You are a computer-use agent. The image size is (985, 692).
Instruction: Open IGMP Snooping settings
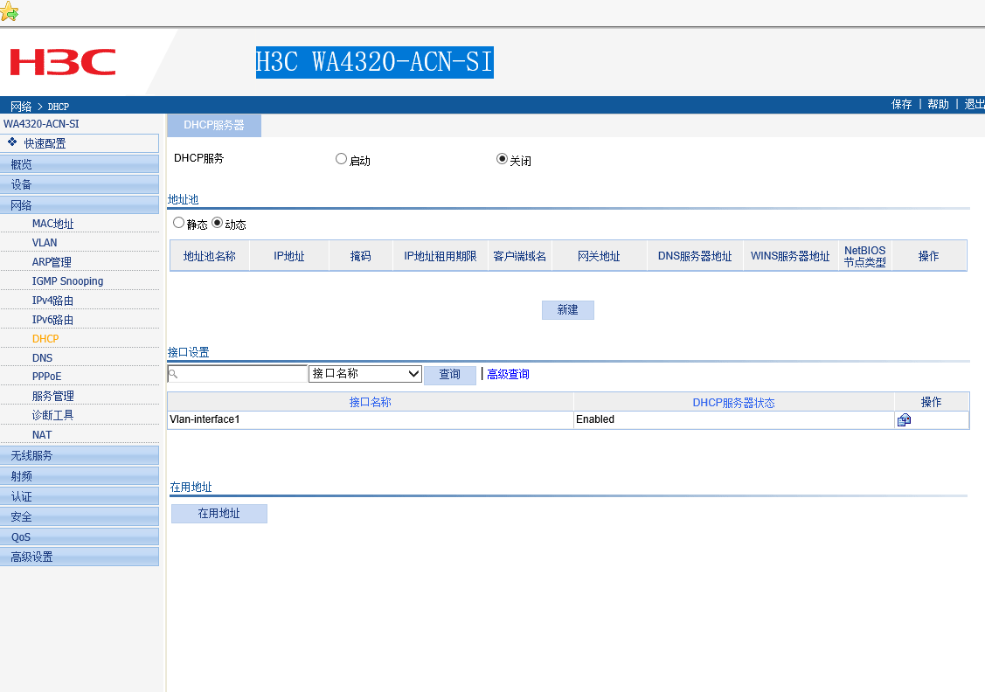[67, 280]
